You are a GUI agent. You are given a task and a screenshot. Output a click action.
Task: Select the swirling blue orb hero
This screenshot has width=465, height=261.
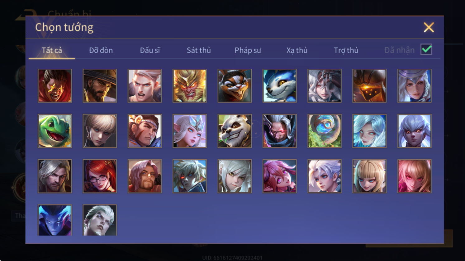325,131
